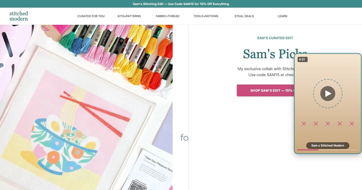Click the SAM15 promo announcement banner
Image resolution: width=362 pixels, height=190 pixels.
(x=181, y=4)
